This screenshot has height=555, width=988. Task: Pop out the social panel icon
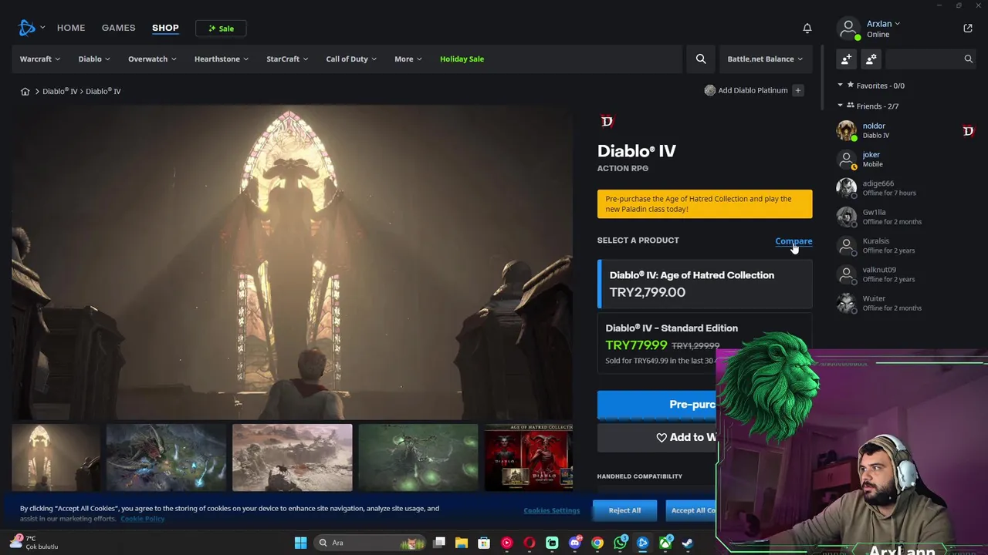point(968,29)
